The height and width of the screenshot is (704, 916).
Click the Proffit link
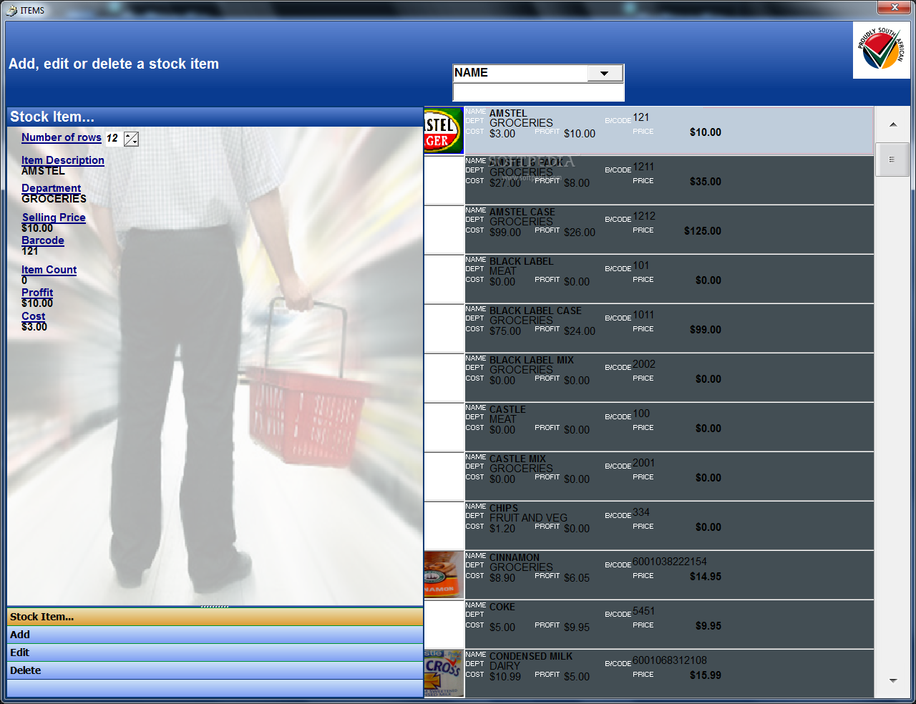click(x=37, y=293)
